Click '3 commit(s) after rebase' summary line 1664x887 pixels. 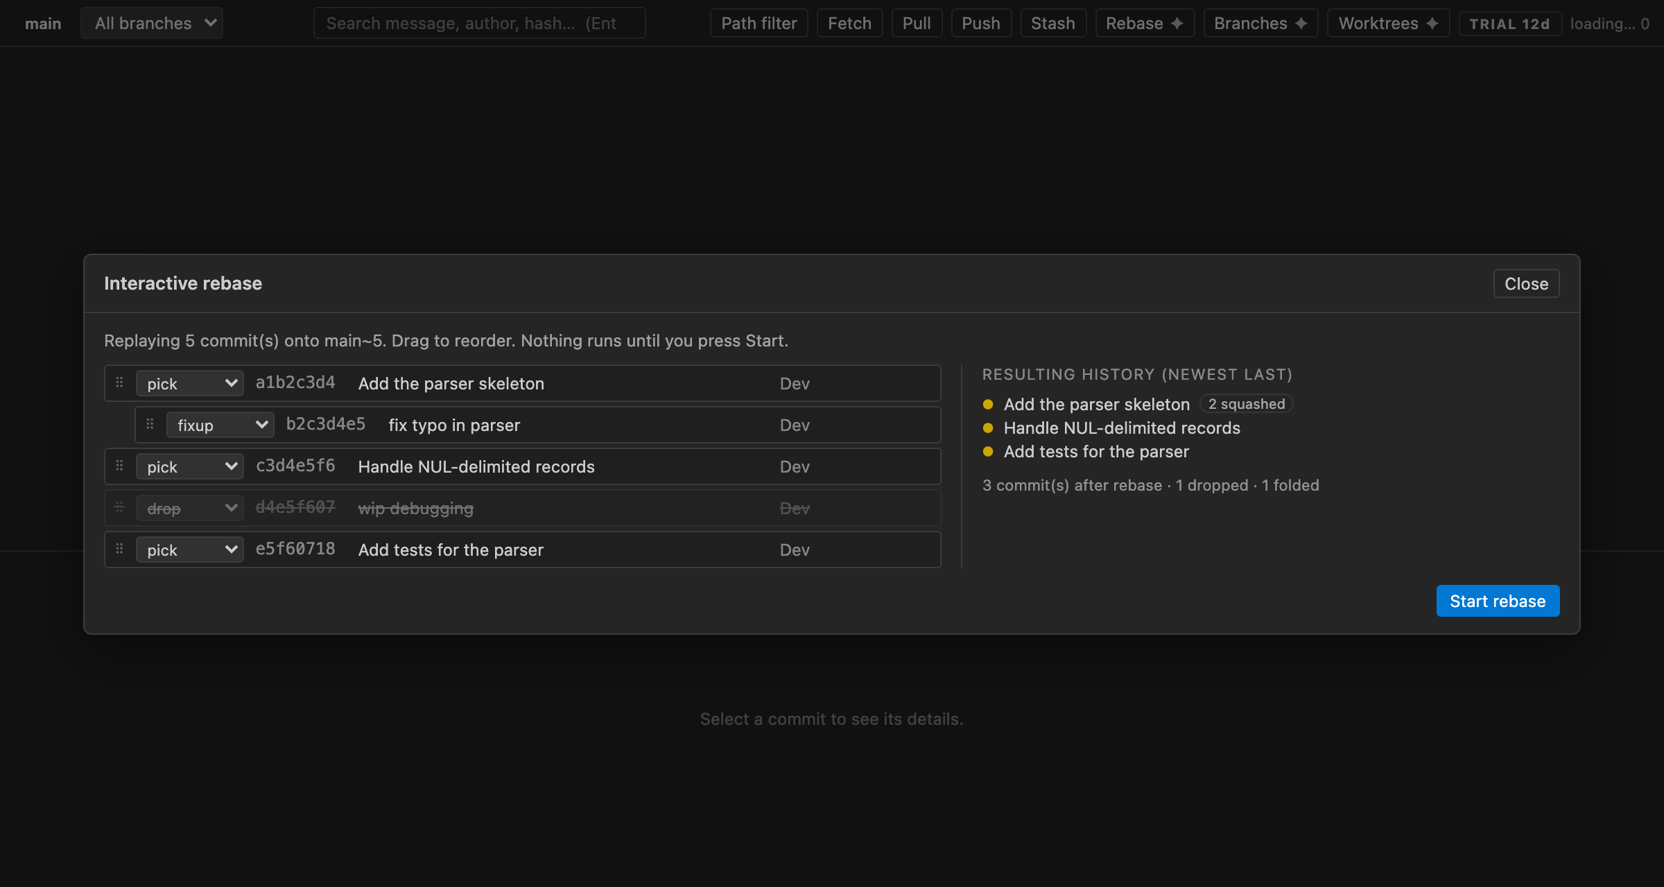(x=1150, y=485)
